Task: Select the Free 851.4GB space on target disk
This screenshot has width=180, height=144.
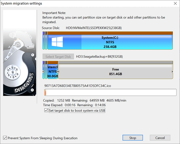Action: point(115,72)
